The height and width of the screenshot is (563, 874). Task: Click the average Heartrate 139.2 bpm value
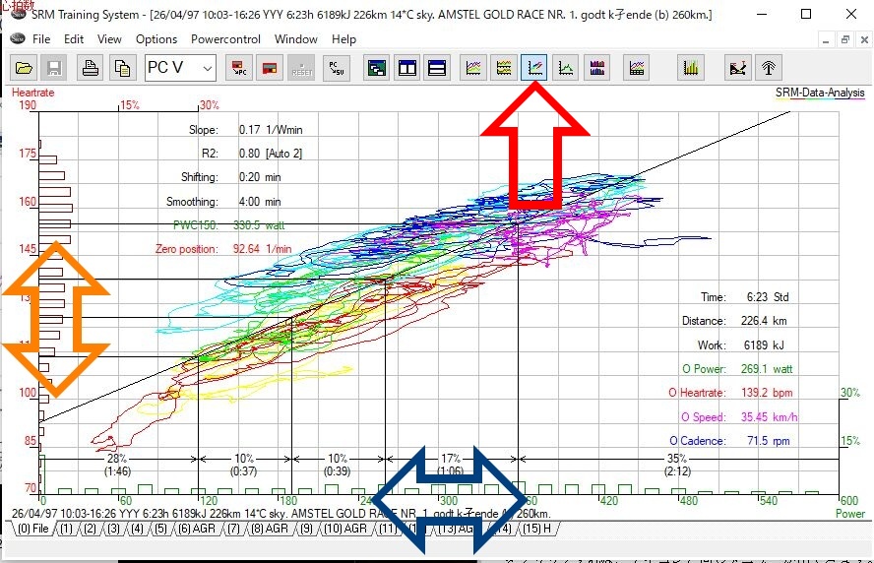coord(767,393)
